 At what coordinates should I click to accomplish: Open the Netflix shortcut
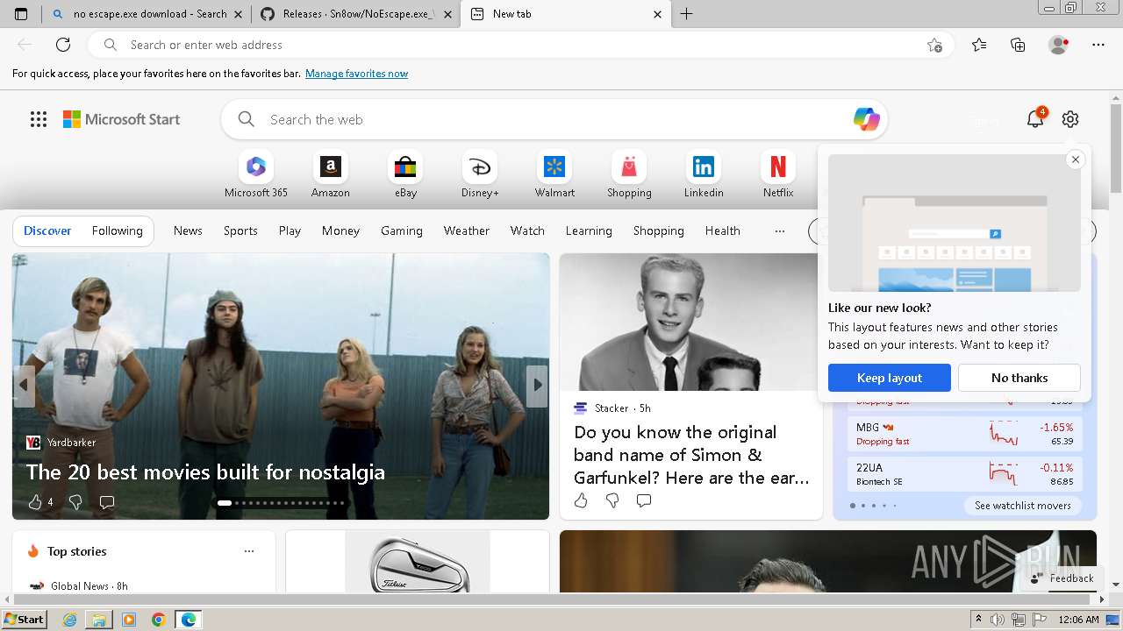[778, 174]
